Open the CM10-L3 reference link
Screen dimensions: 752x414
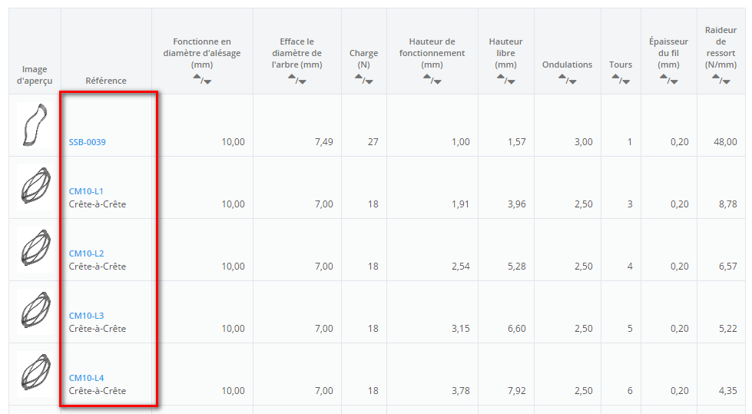pyautogui.click(x=86, y=316)
